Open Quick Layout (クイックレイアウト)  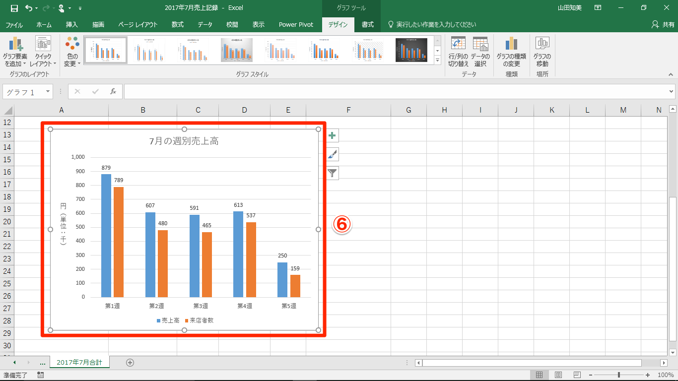click(x=43, y=52)
